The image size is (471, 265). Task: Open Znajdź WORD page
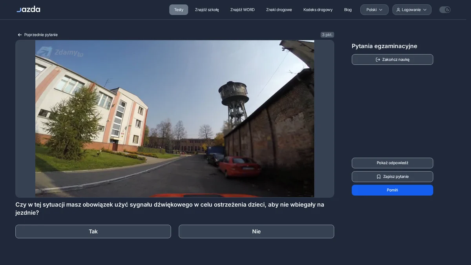pos(243,10)
